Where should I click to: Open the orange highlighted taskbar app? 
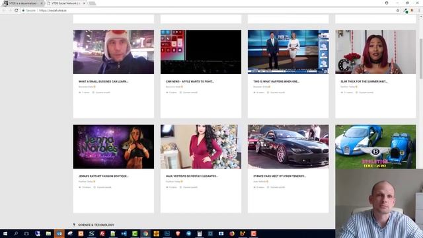(59, 233)
